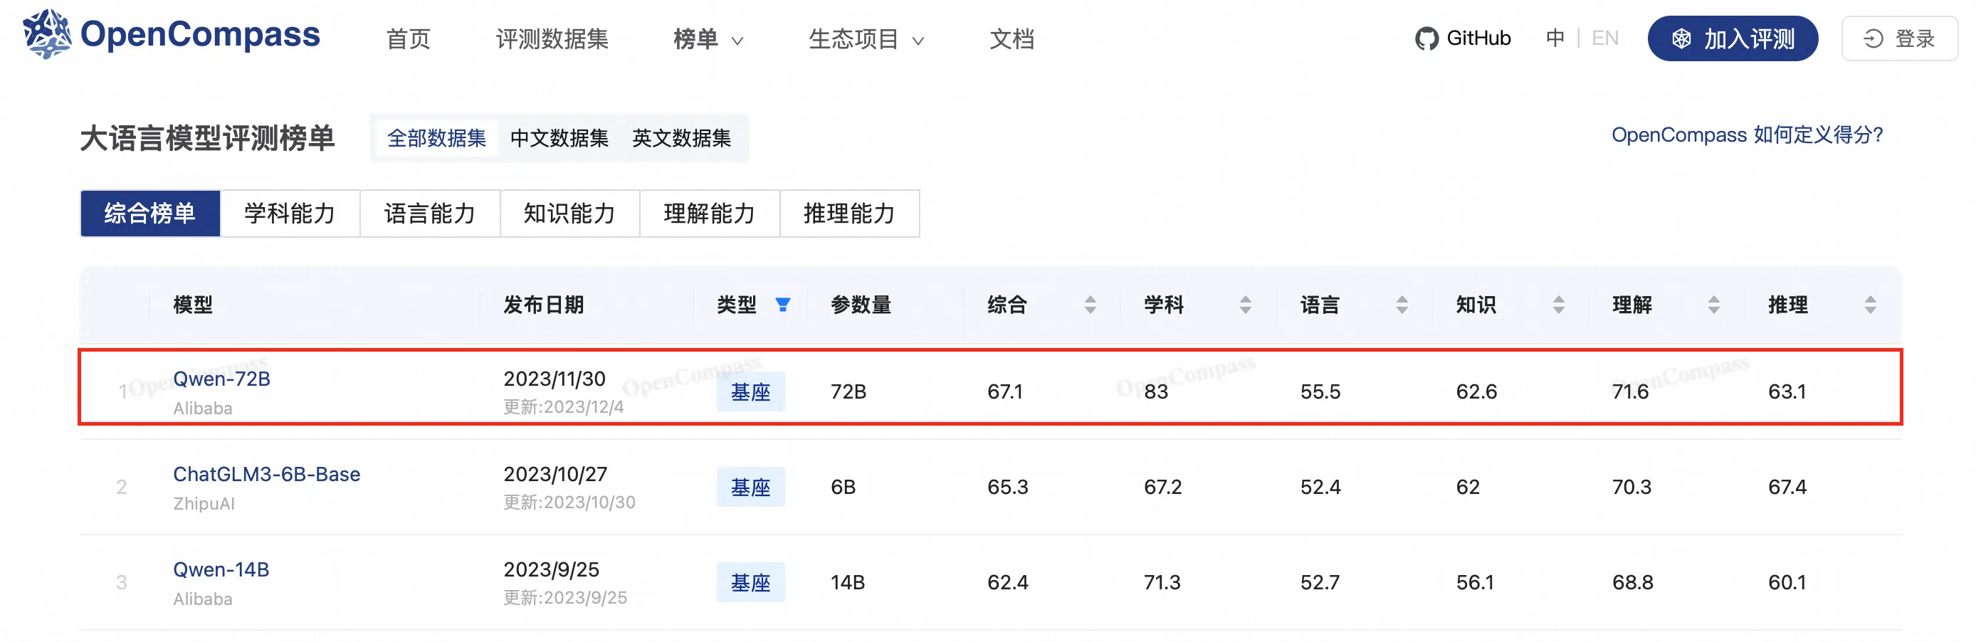Screen dimensions: 1976x642
Task: Open the ChatGLM3-6B-Base model link
Action: (266, 474)
